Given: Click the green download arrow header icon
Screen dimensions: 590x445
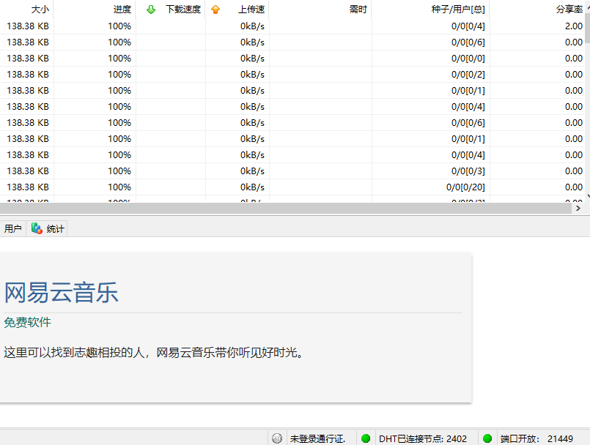Looking at the screenshot, I should point(151,10).
